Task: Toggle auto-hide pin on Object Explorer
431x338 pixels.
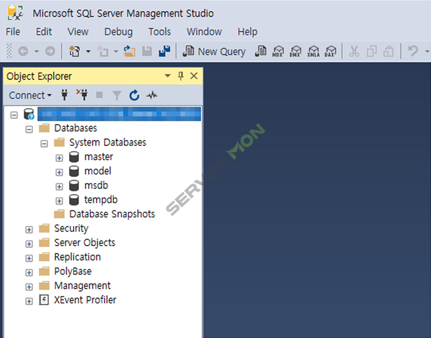Action: pos(180,76)
